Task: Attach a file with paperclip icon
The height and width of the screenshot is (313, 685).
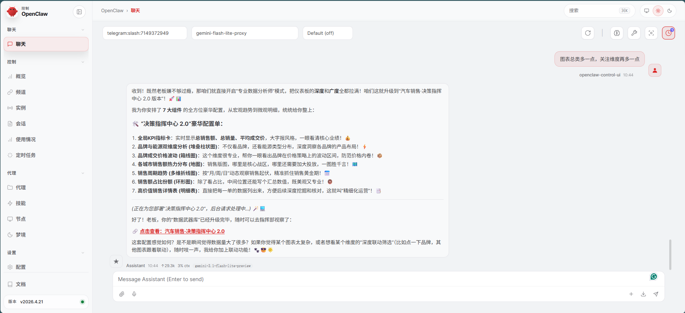Action: click(x=122, y=294)
